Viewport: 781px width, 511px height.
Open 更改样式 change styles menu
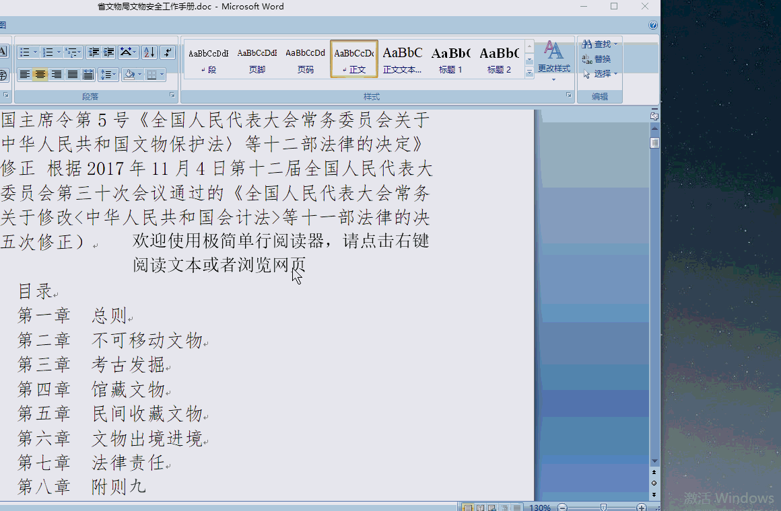tap(554, 61)
